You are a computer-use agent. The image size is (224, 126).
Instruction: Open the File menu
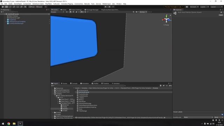click(2, 4)
